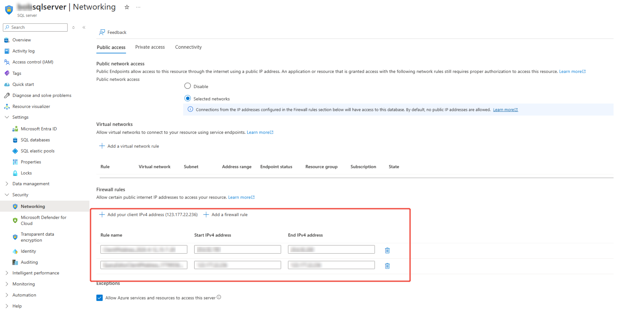Click second rule's Rule name field
The width and height of the screenshot is (618, 314).
click(x=144, y=265)
